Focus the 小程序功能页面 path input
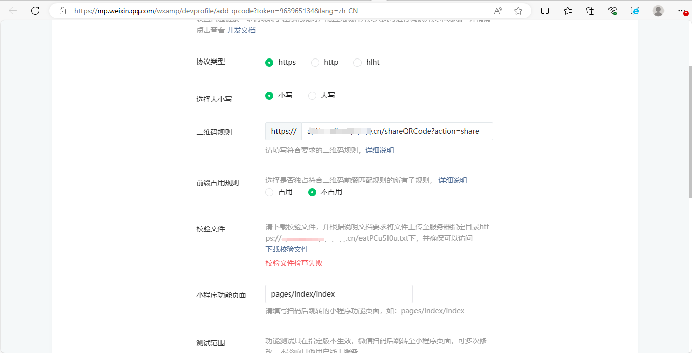The height and width of the screenshot is (353, 692). tap(339, 294)
